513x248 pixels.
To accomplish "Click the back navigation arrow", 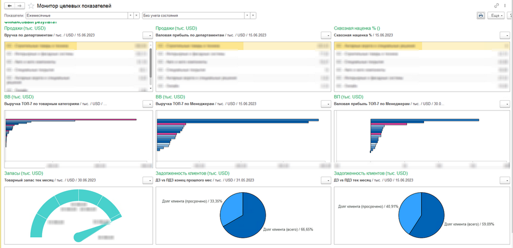I will [x=10, y=6].
